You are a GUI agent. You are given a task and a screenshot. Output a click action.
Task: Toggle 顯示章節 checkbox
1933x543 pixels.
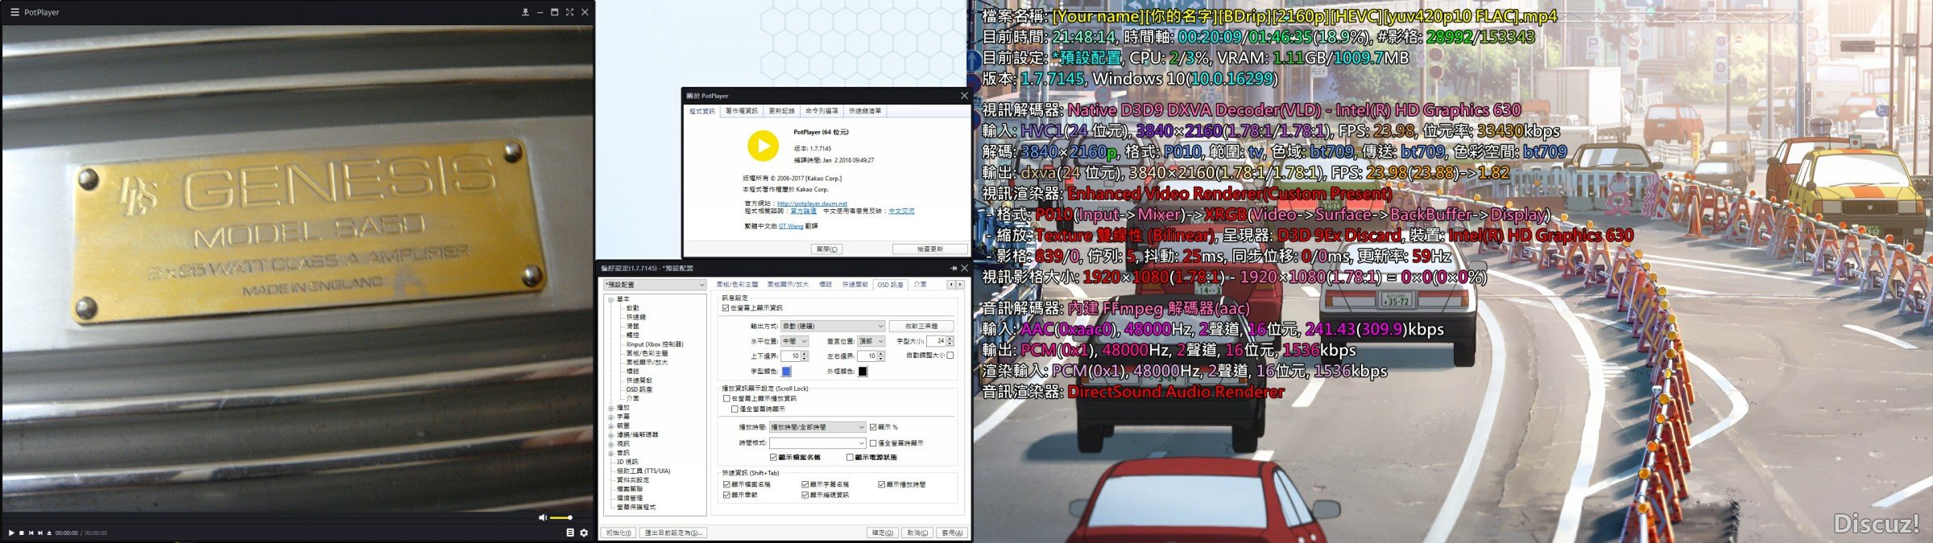[x=726, y=495]
